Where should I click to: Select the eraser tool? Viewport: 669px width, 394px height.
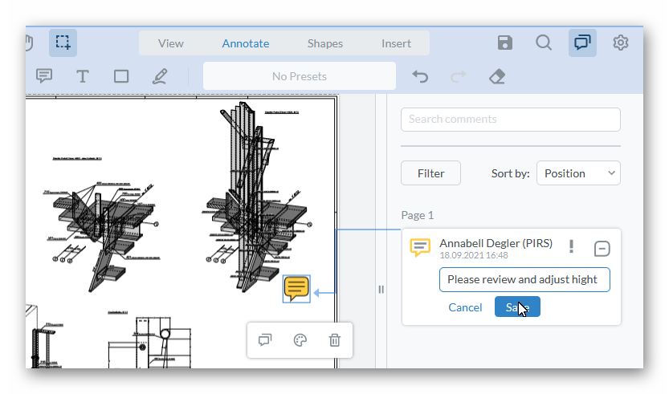pyautogui.click(x=497, y=76)
